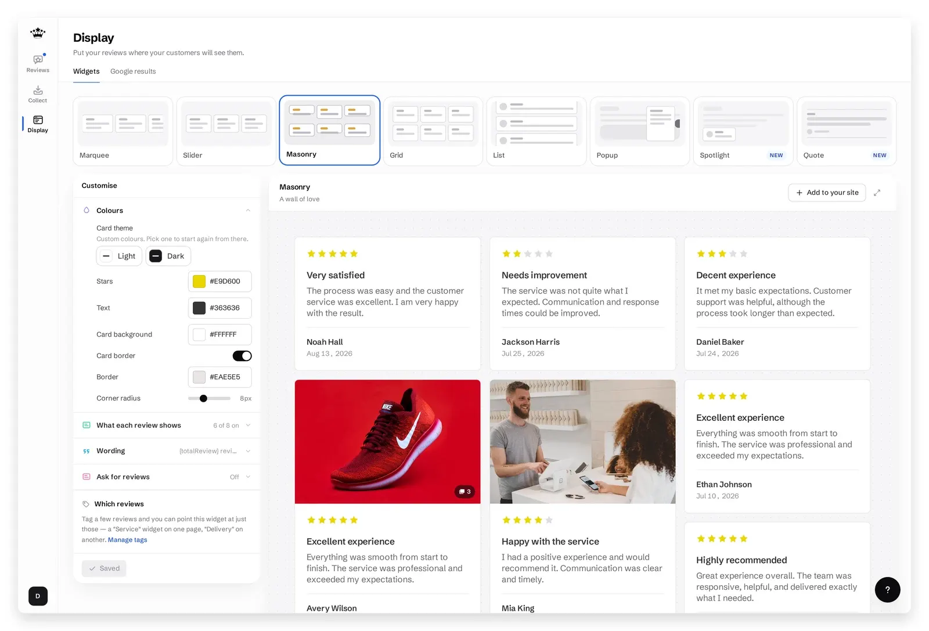Open Reviews in the sidebar

tap(38, 63)
